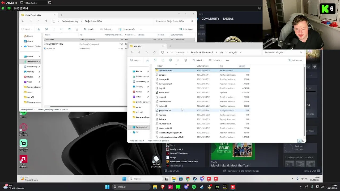Go up one folder in win_x64 window
This screenshot has width=340, height=191.
pos(147,53)
